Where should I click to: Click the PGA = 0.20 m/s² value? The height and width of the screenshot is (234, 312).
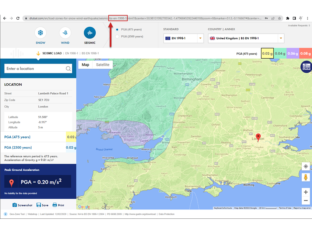point(41,182)
